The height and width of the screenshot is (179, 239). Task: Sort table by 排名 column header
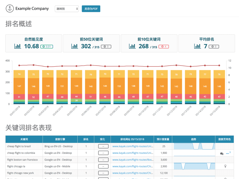coord(86,139)
